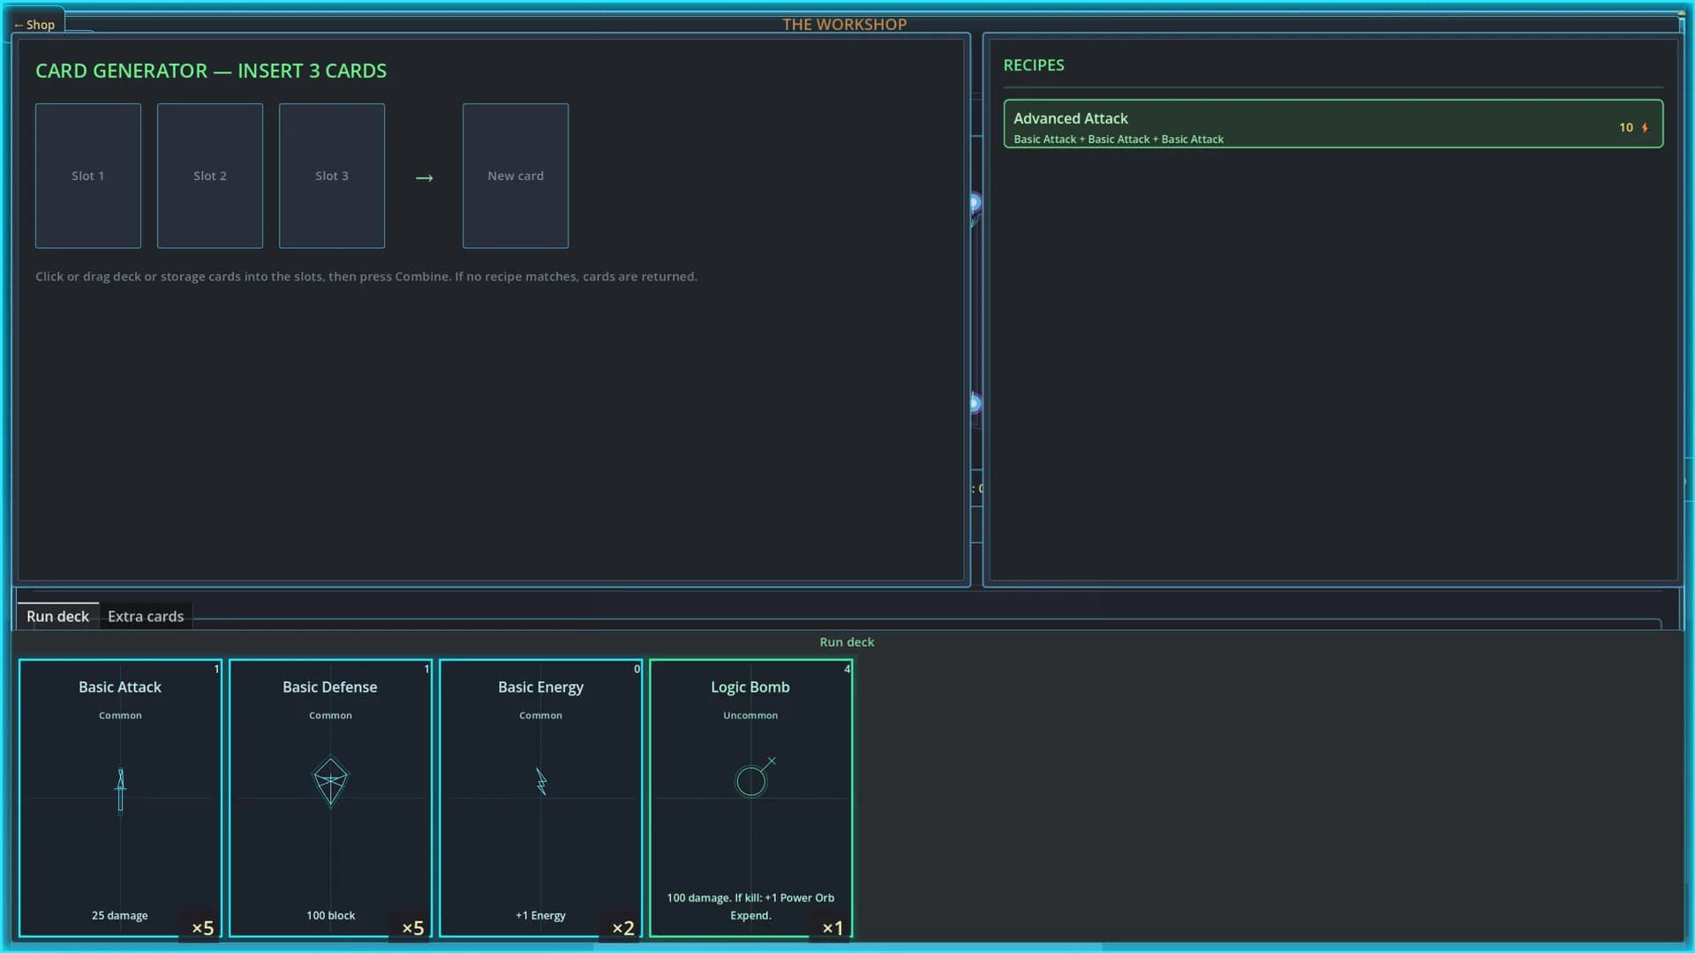Click the energy bolt icon on Advanced Attack recipe
Image resolution: width=1695 pixels, height=953 pixels.
1645,128
